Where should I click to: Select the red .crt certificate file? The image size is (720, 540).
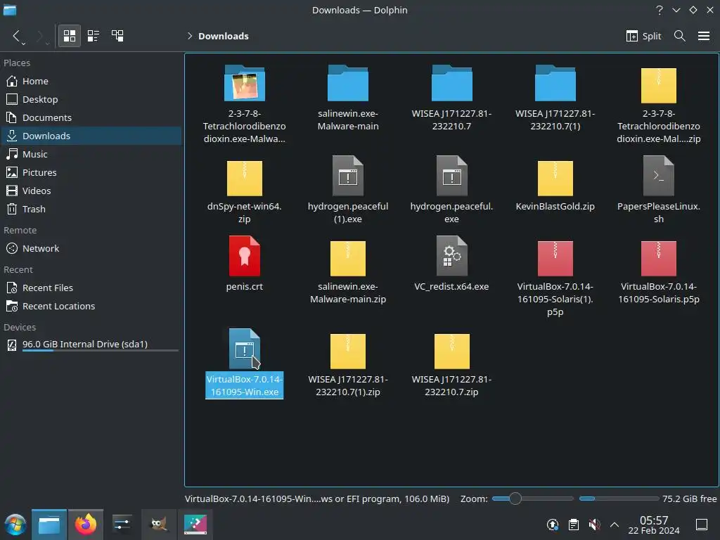pyautogui.click(x=244, y=264)
